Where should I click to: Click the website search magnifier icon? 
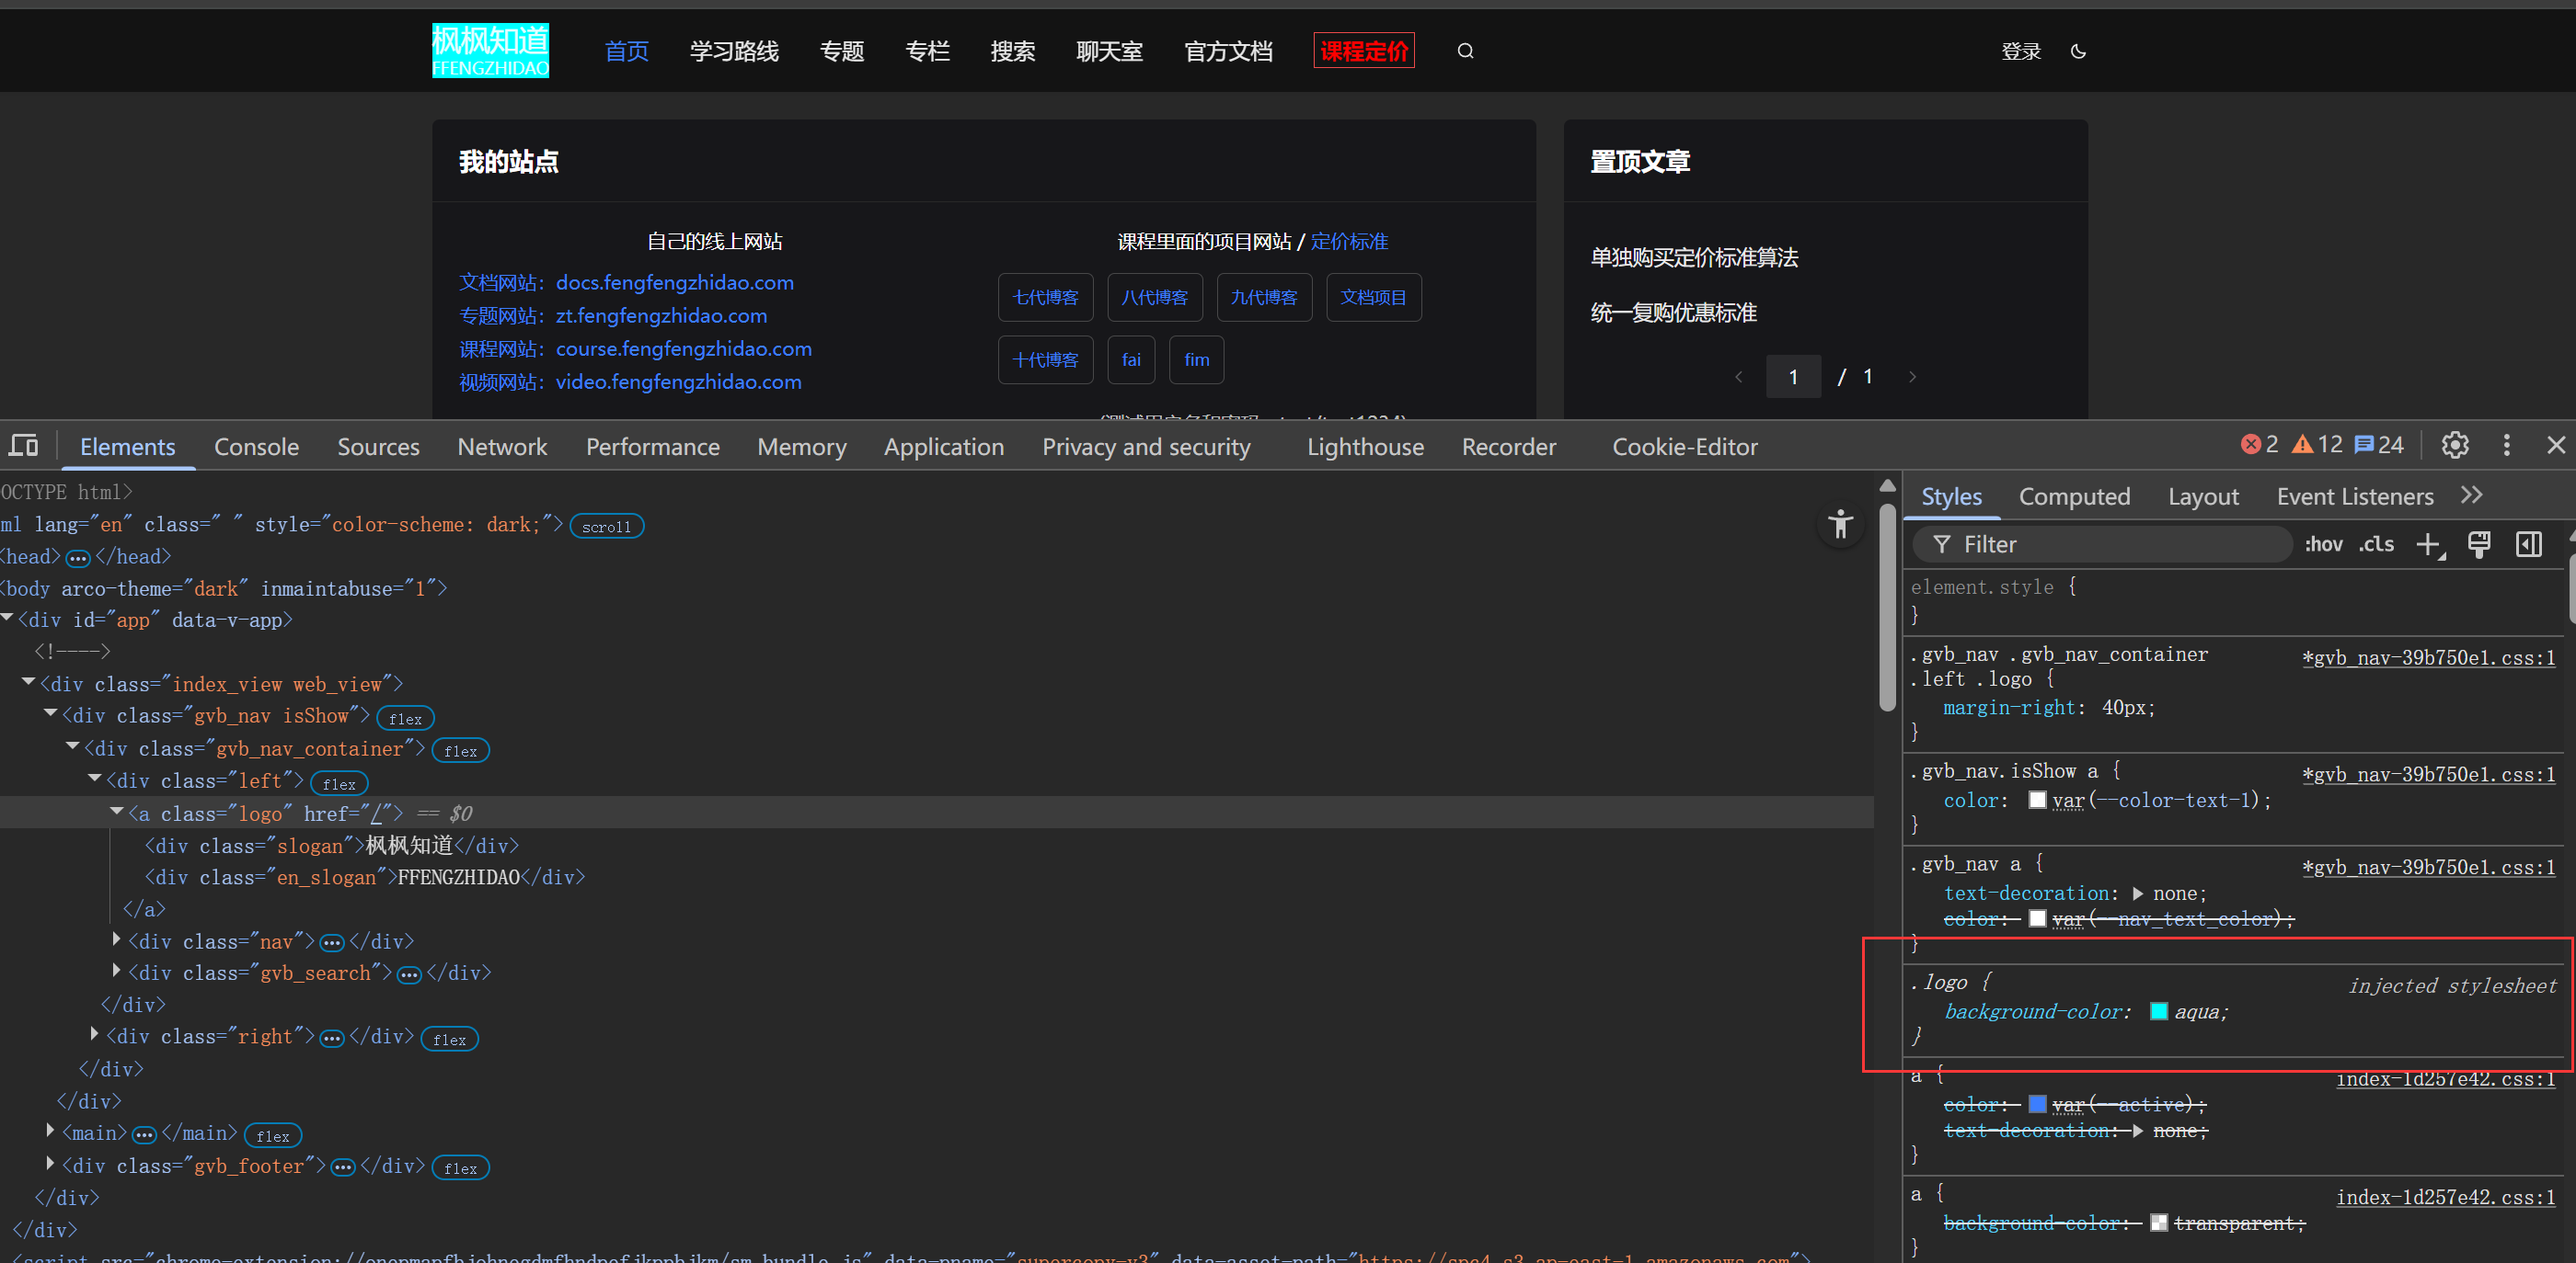coord(1465,51)
